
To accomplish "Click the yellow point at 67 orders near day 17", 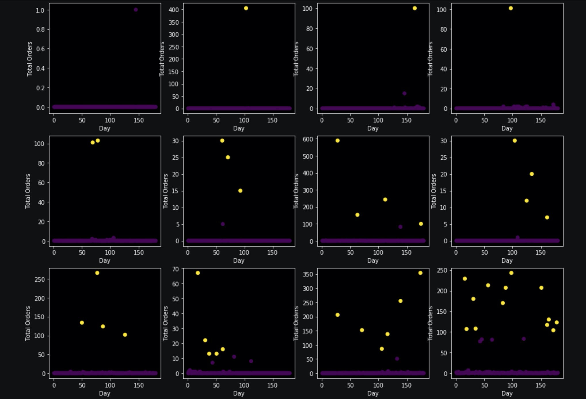I will pyautogui.click(x=197, y=273).
